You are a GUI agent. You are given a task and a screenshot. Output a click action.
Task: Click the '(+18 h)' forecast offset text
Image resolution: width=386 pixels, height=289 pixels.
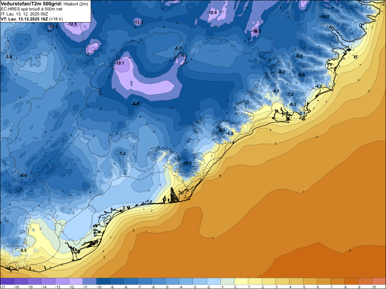[56, 19]
